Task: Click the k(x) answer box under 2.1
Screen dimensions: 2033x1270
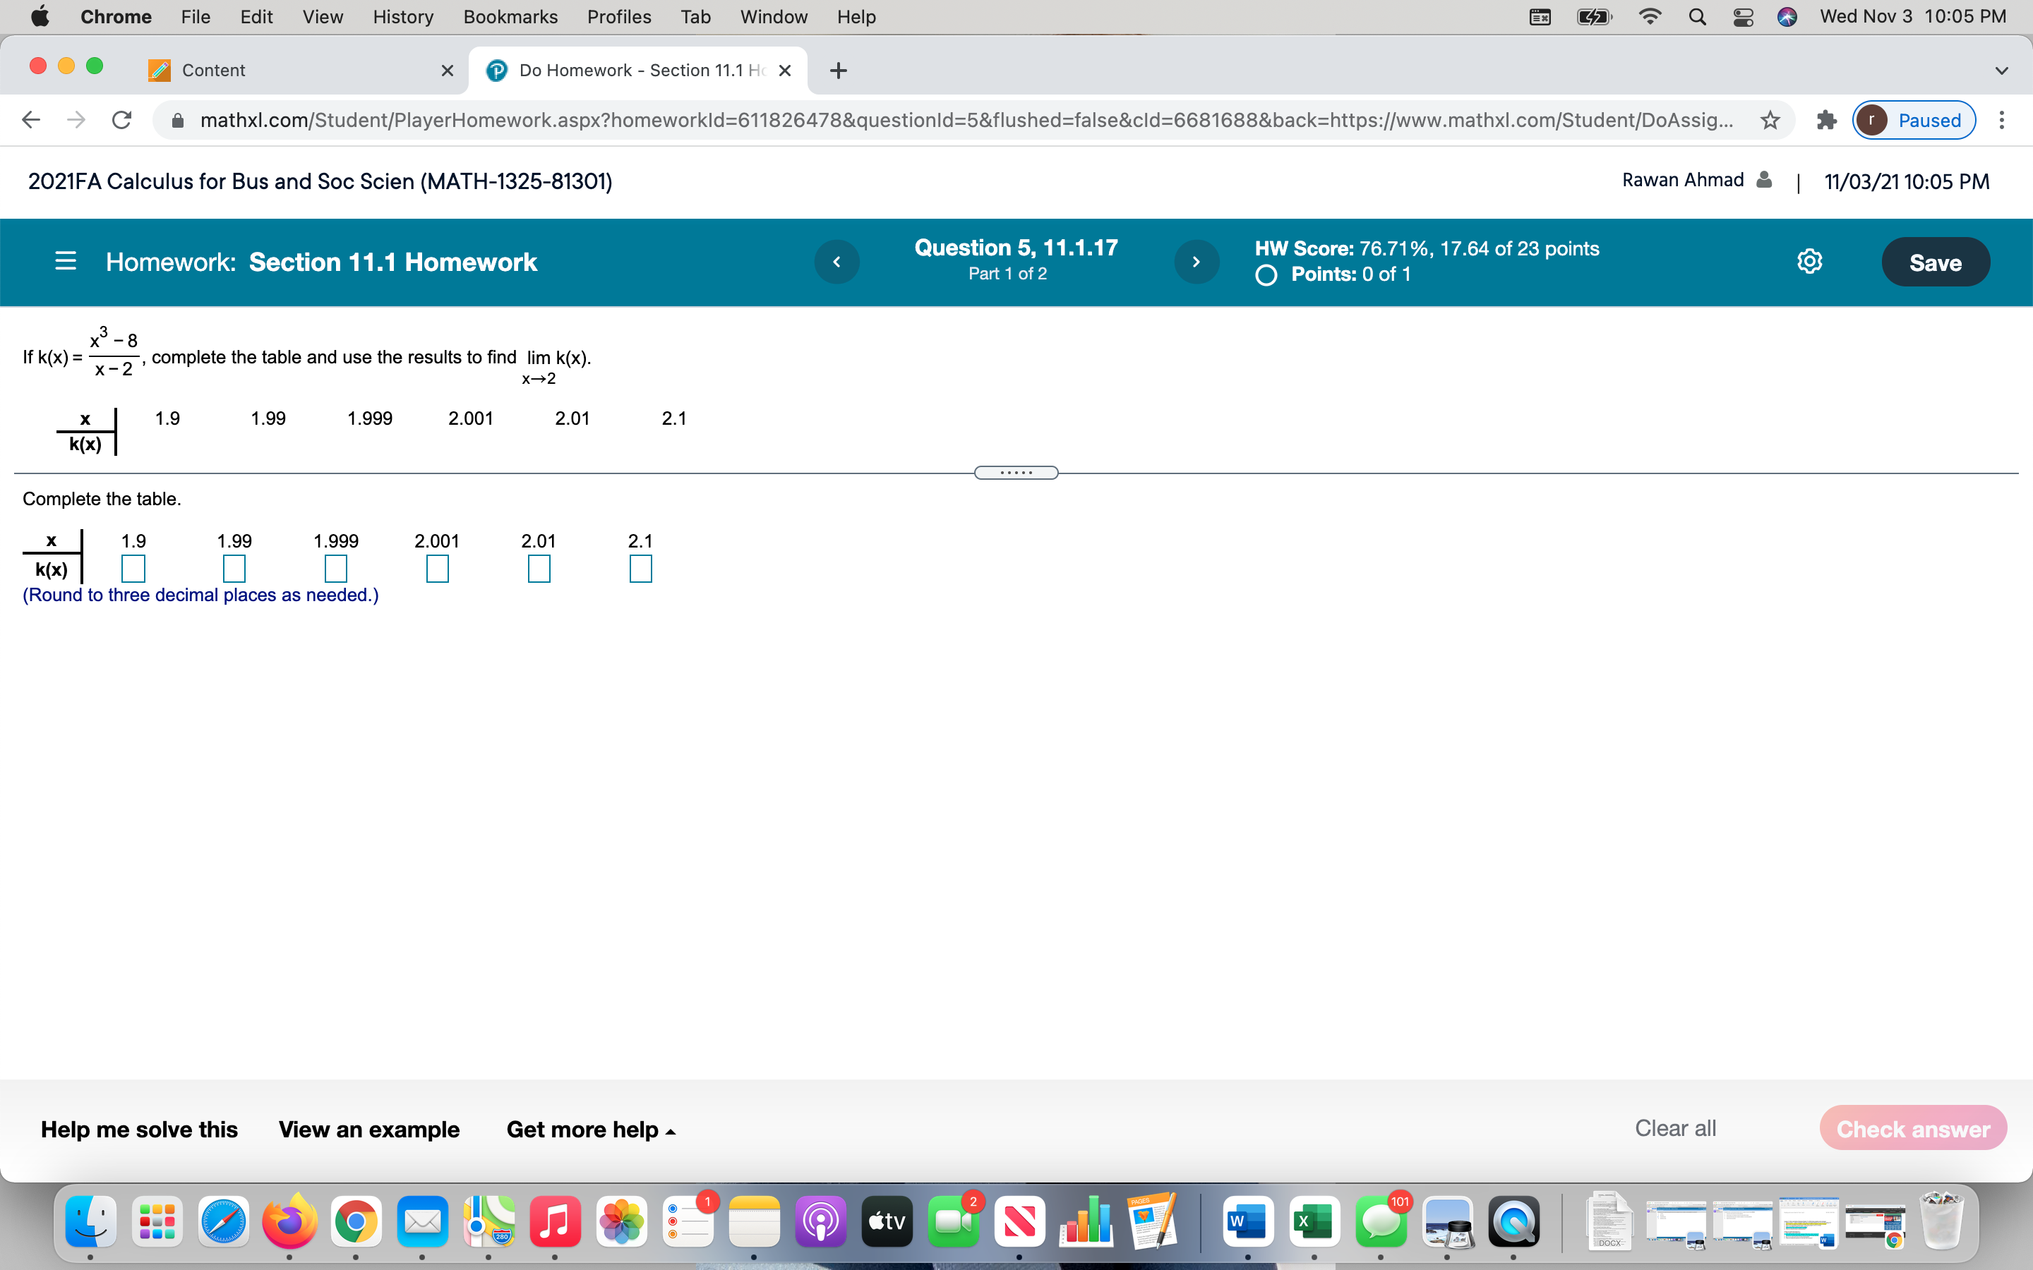Action: [640, 569]
